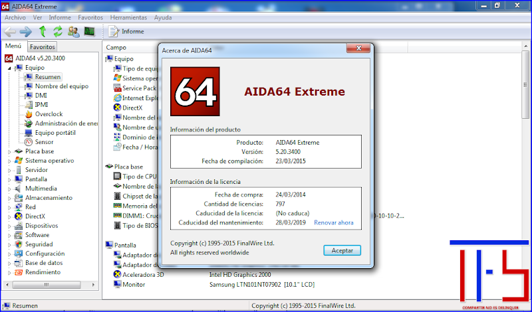
Task: Expand the DirectX tree node
Action: 9,217
